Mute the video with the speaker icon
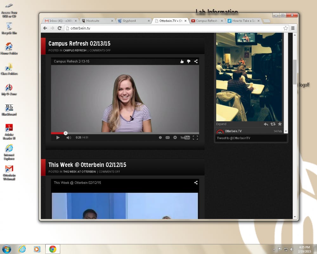This screenshot has height=254, width=317. tap(68, 137)
